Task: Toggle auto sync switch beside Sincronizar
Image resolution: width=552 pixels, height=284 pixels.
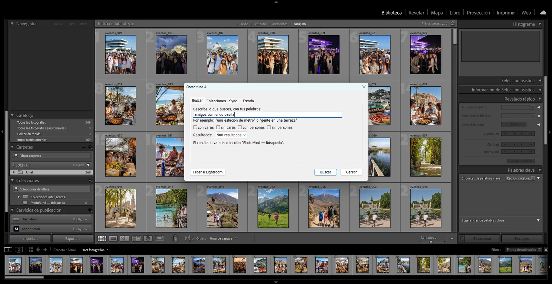Action: coord(462,238)
